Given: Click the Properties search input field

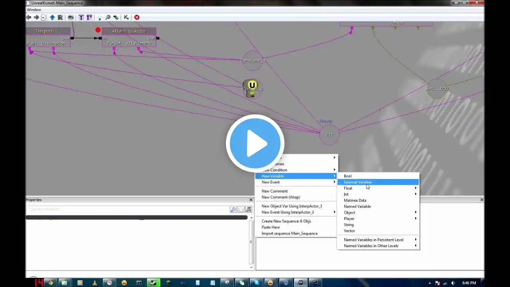Looking at the screenshot, I should [127, 209].
